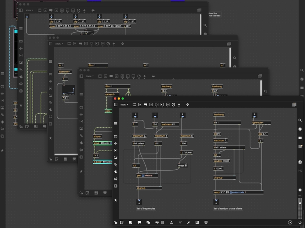Open the slider objects menu in front patcher
Screen dimensions: 305x228
pos(168,105)
